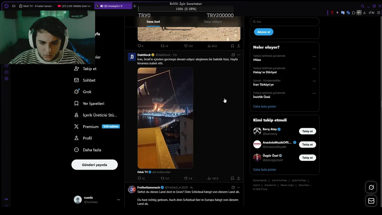Show more follow suggestions link

click(x=264, y=170)
